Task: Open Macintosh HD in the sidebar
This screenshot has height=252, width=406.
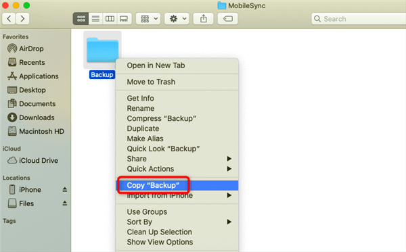Action: click(35, 131)
